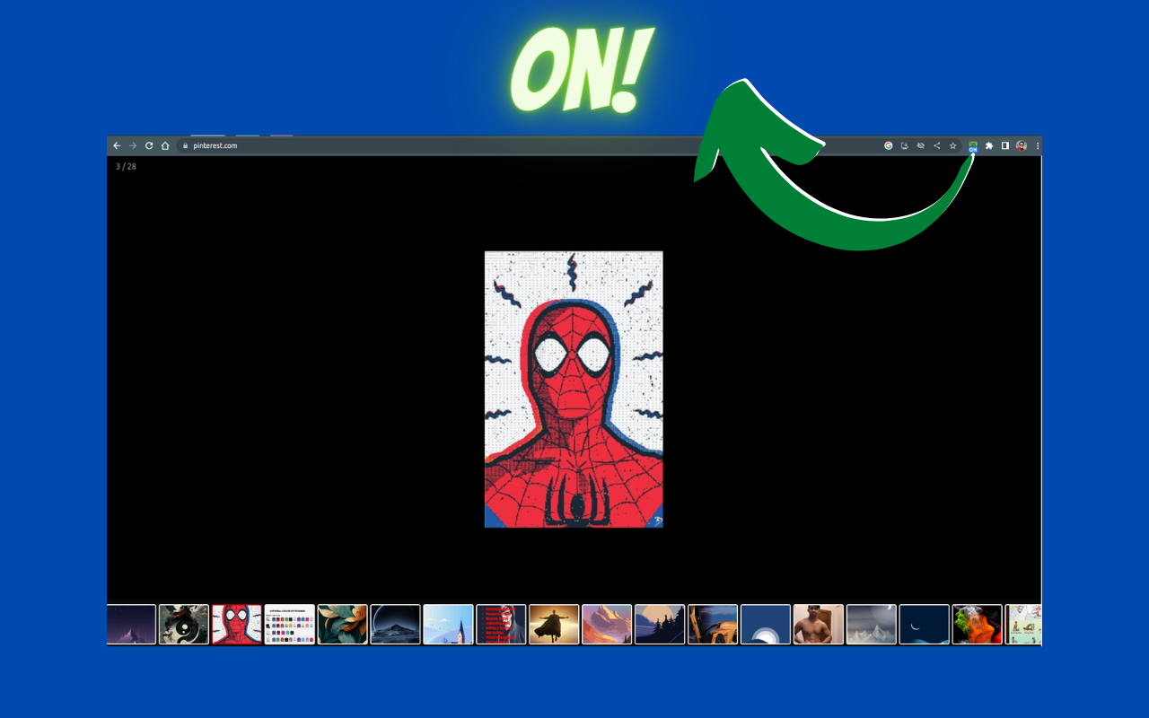Select the caped hero silhouette thumbnail
This screenshot has height=718, width=1149.
click(x=555, y=624)
